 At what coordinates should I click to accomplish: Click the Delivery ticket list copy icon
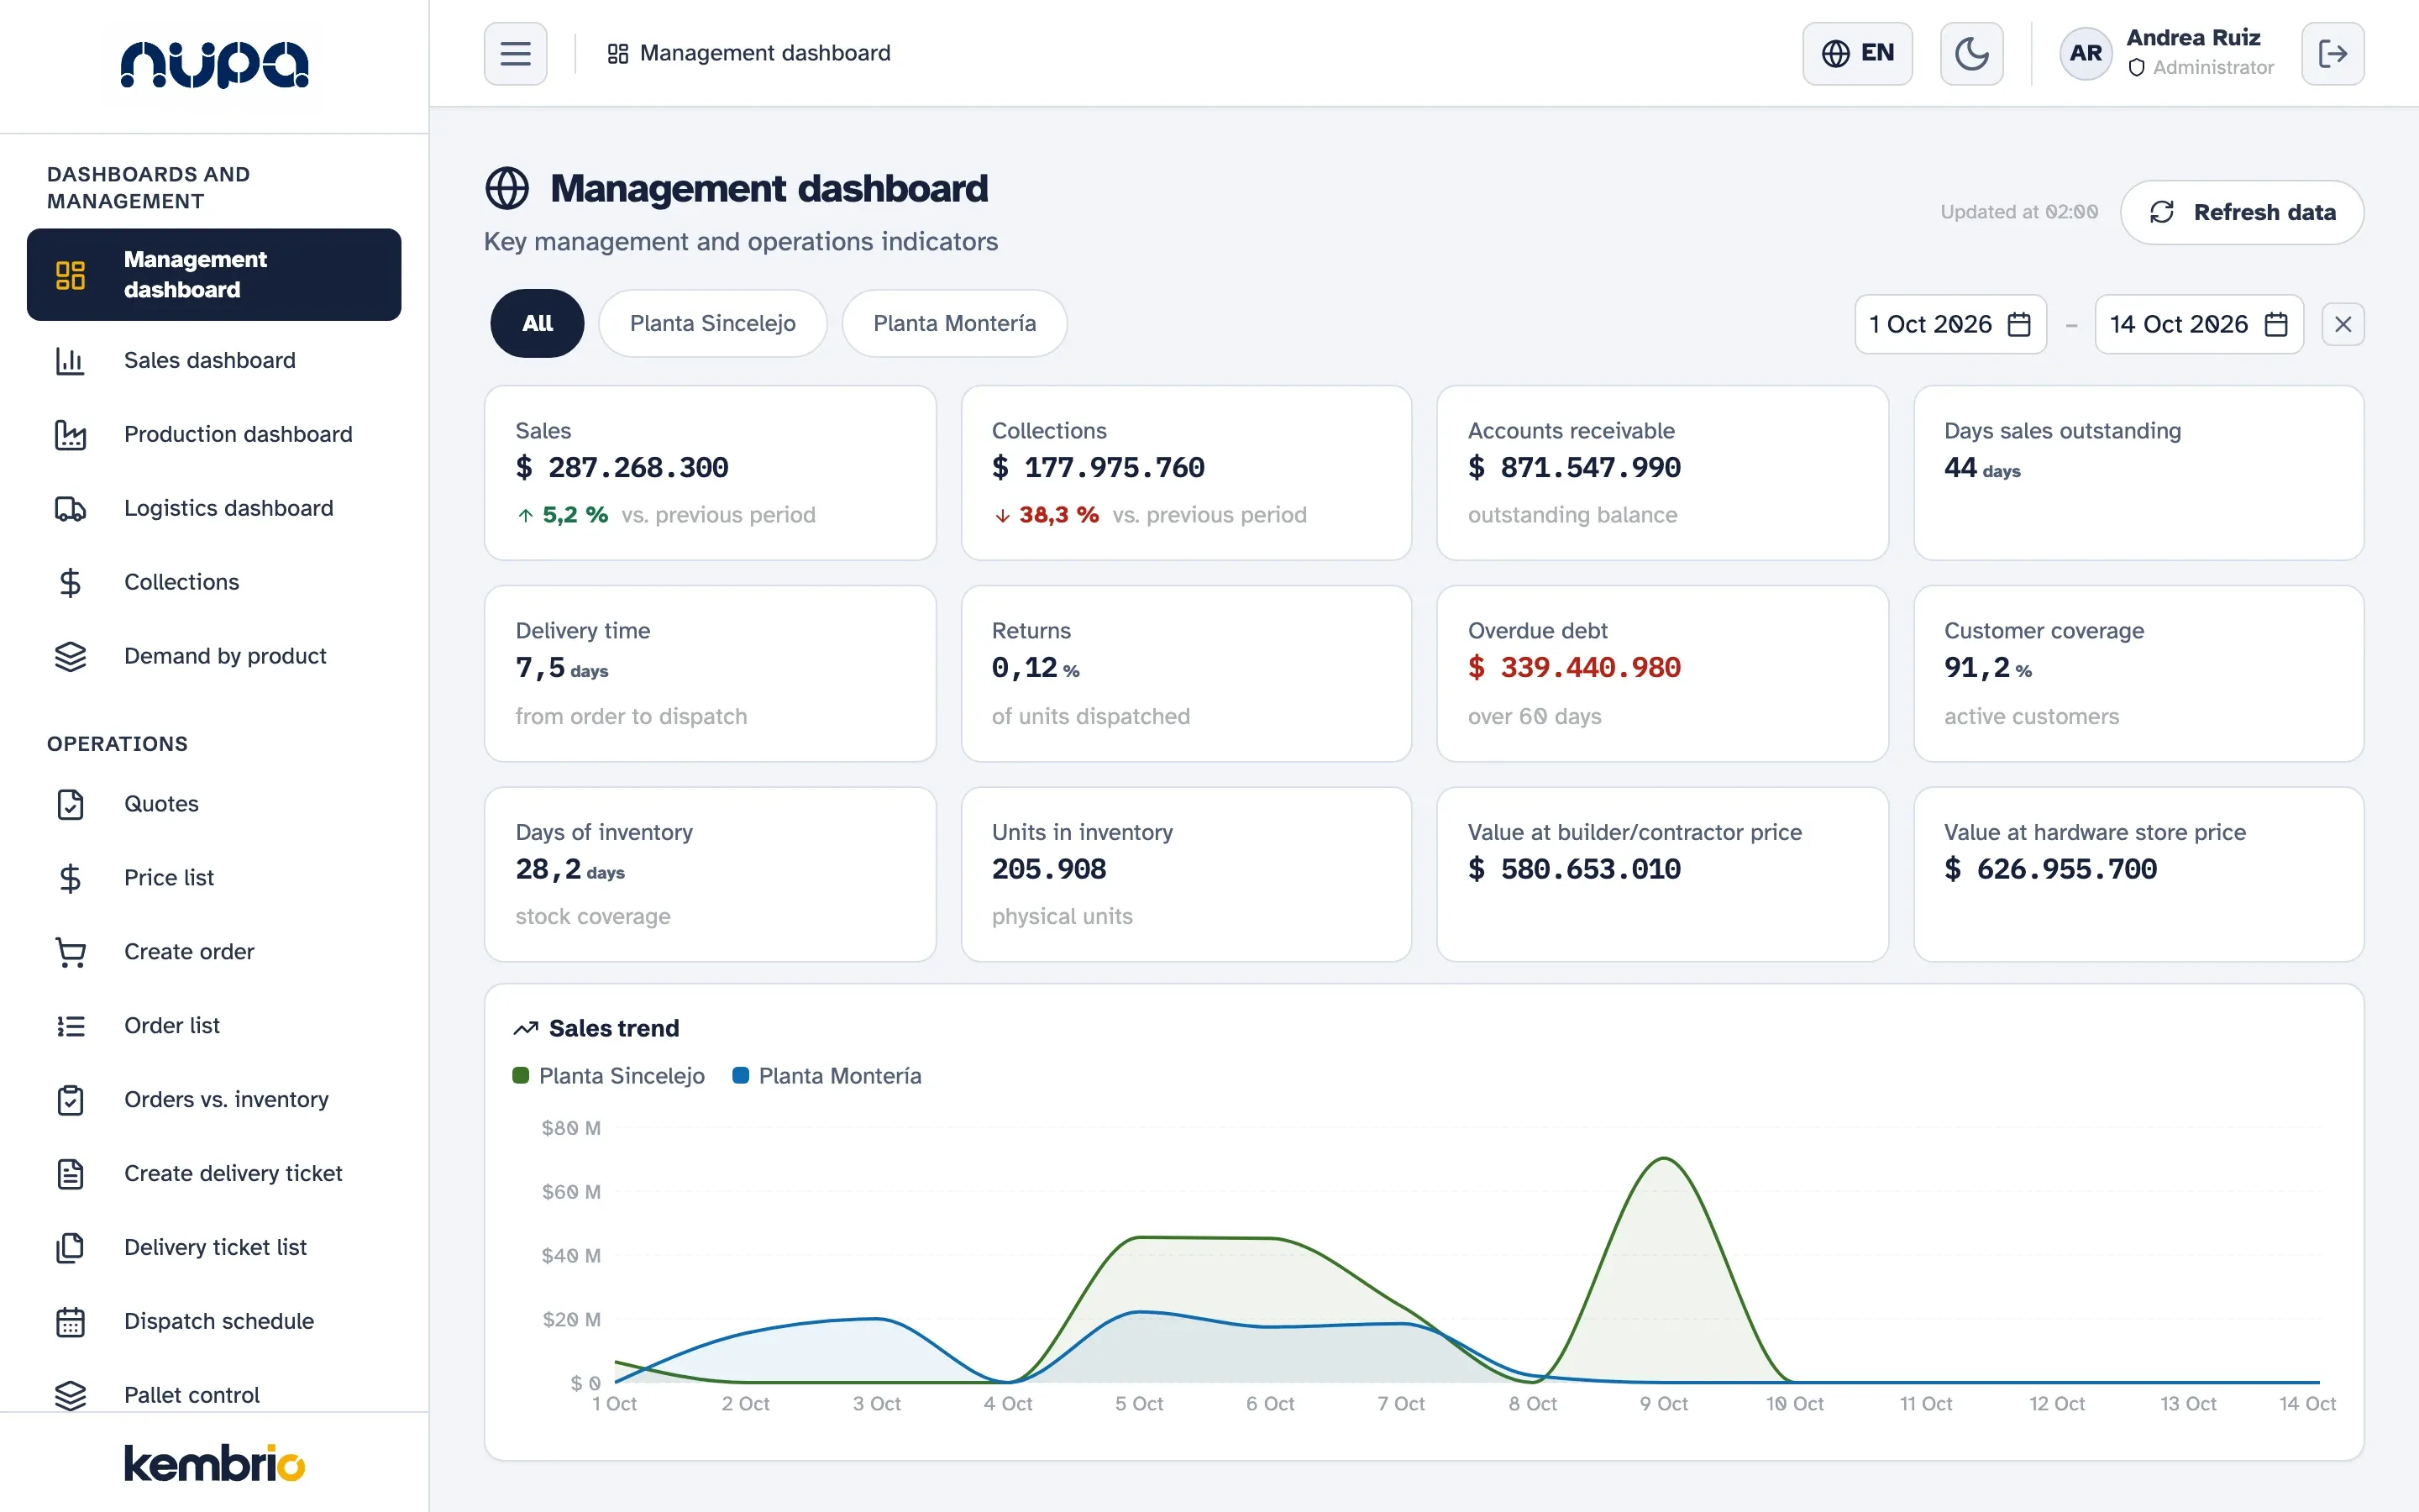click(70, 1248)
